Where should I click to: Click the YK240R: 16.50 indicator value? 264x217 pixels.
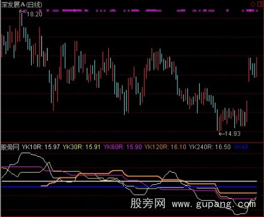tap(210, 147)
